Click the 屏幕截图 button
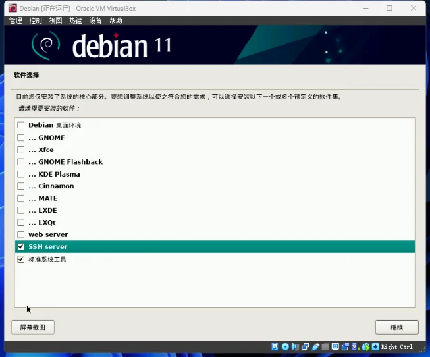 pos(33,327)
